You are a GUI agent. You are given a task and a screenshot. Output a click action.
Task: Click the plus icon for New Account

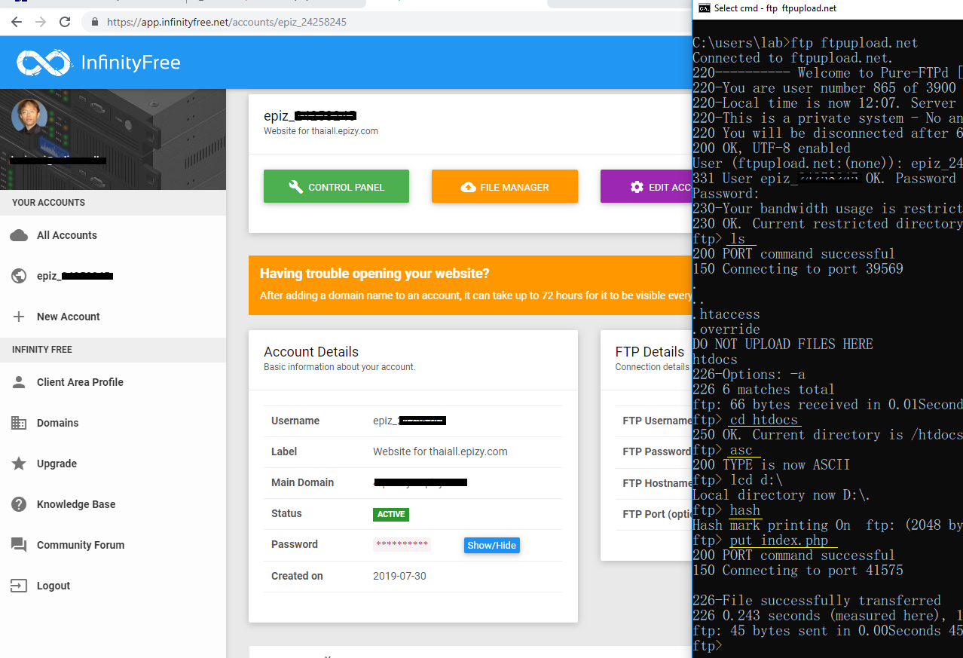point(19,317)
